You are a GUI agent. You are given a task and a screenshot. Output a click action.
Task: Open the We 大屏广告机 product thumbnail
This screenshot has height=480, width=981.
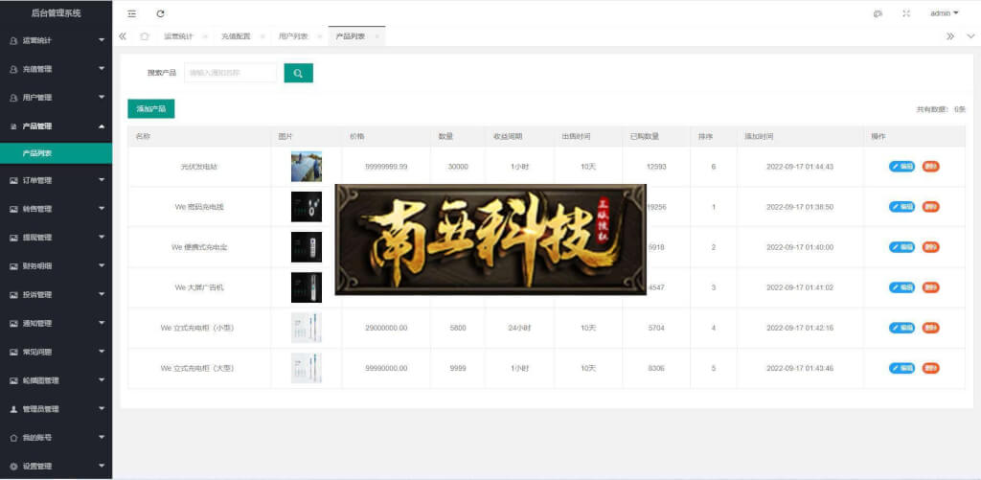[307, 287]
